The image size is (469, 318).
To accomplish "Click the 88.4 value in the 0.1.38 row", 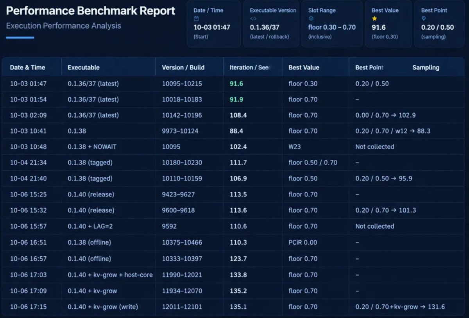I will pos(236,131).
